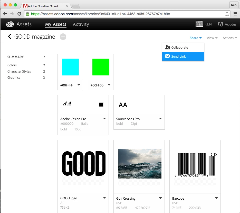The width and height of the screenshot is (240, 213).
Task: Reload the page with the refresh icon
Action: (20, 14)
